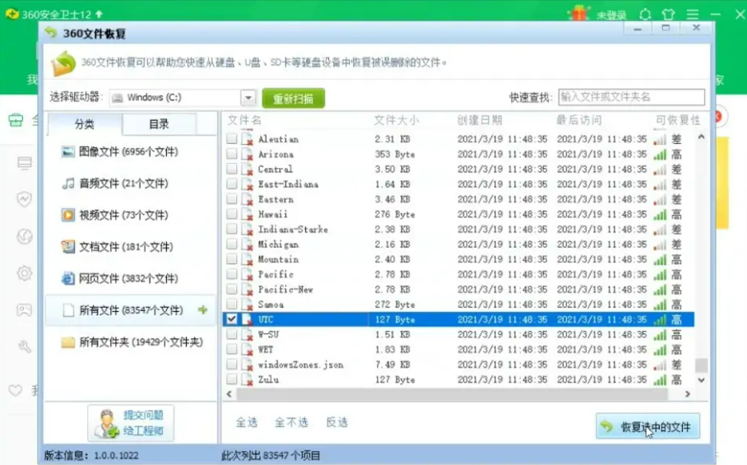This screenshot has width=747, height=465.
Task: Click the 全选 select all link
Action: click(247, 422)
